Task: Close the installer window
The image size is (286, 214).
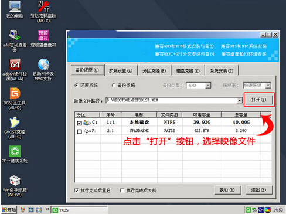Action: [275, 35]
